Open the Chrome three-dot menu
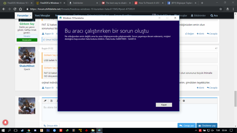 233,9
